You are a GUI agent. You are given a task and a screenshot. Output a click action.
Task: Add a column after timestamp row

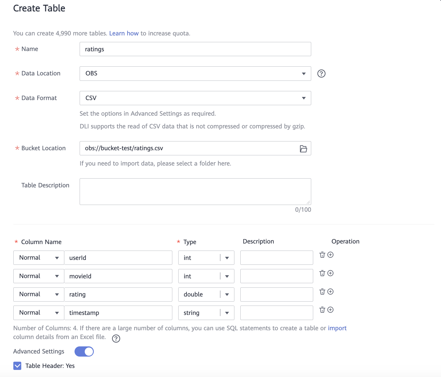coord(330,310)
